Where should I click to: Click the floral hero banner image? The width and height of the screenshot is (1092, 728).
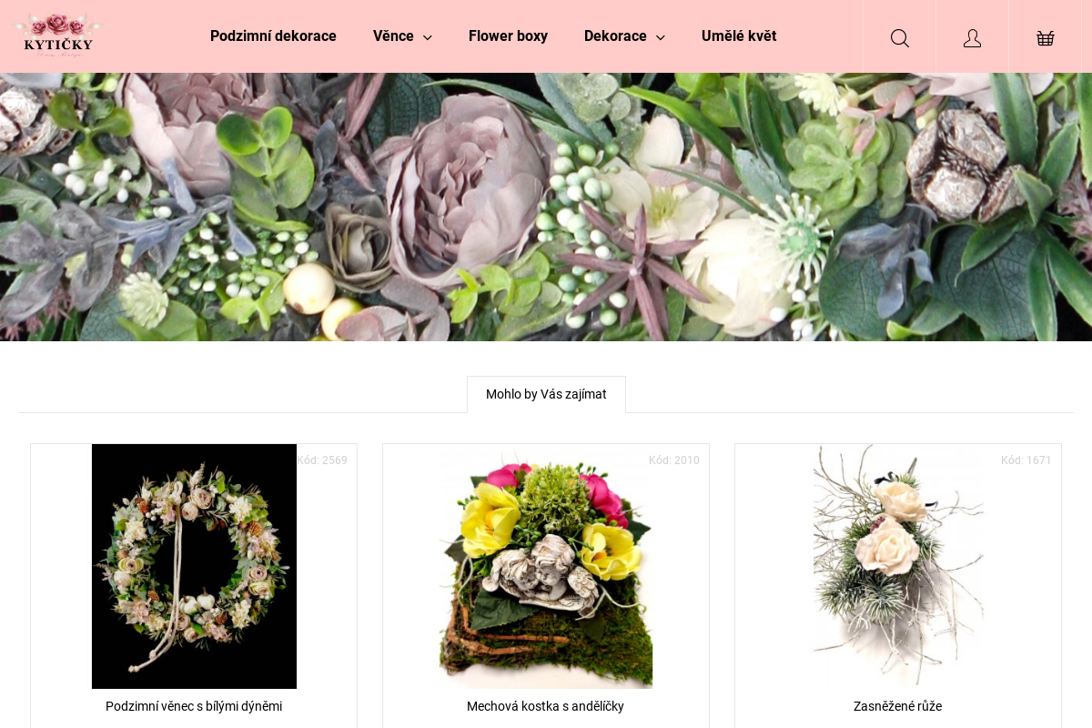click(546, 207)
